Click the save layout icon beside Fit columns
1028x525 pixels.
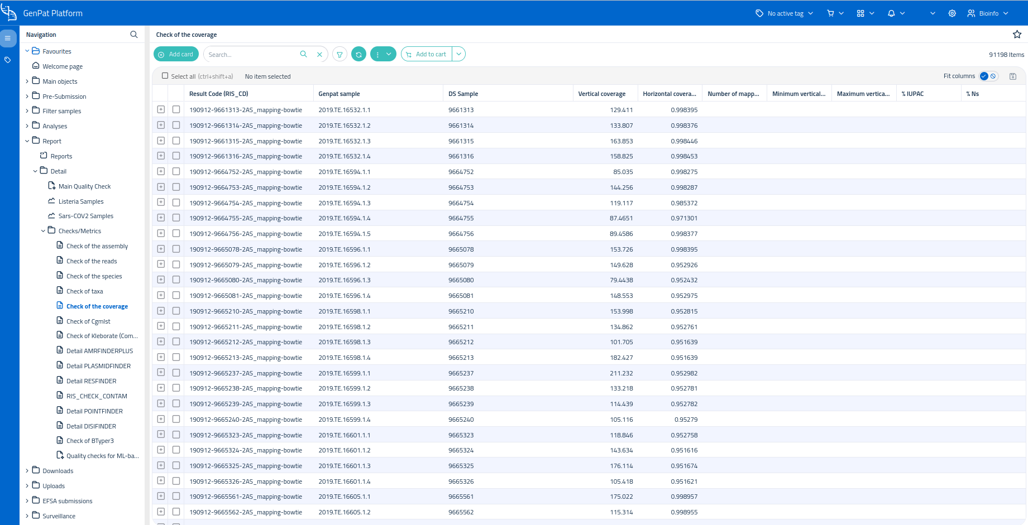click(x=1013, y=76)
